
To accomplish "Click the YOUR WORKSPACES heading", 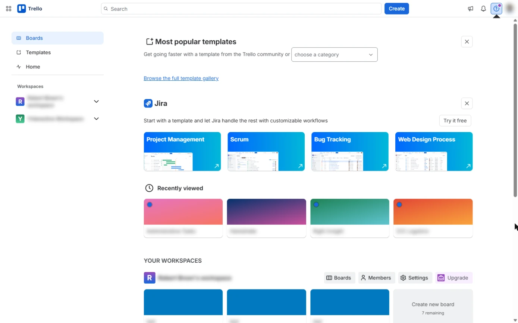I will pyautogui.click(x=173, y=260).
